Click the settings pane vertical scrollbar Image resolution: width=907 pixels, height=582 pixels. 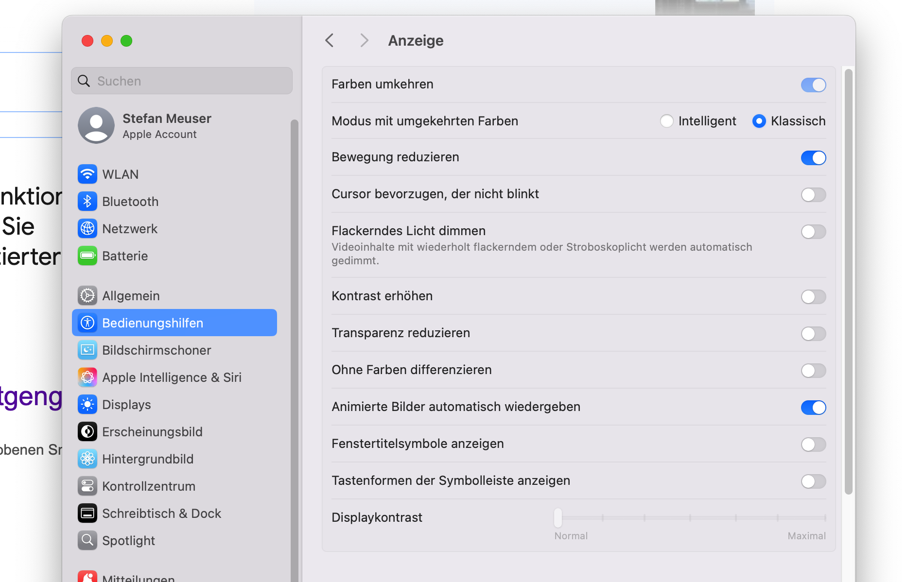[849, 282]
